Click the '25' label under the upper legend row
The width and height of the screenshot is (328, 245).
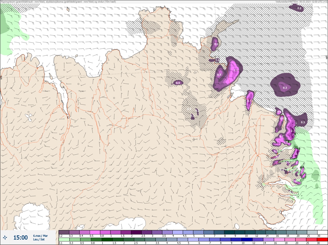click(x=308, y=236)
